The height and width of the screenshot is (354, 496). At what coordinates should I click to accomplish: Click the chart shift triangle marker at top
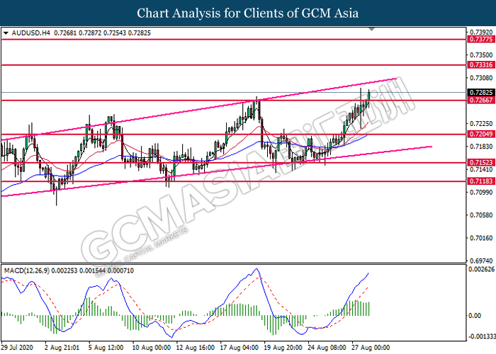click(x=372, y=30)
